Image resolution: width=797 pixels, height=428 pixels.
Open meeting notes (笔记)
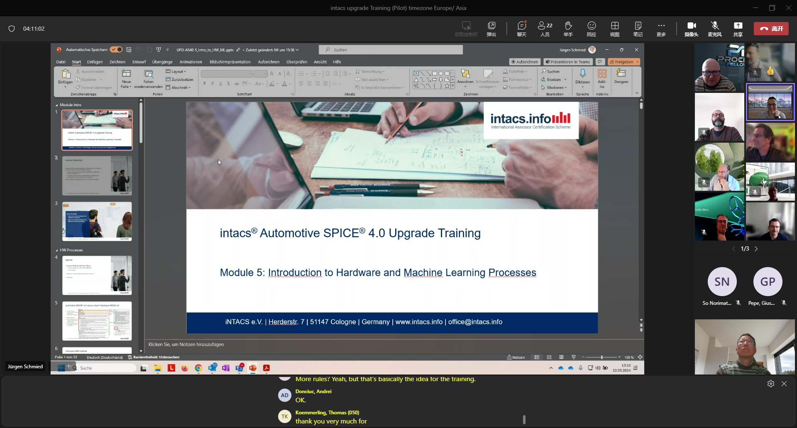tap(638, 29)
